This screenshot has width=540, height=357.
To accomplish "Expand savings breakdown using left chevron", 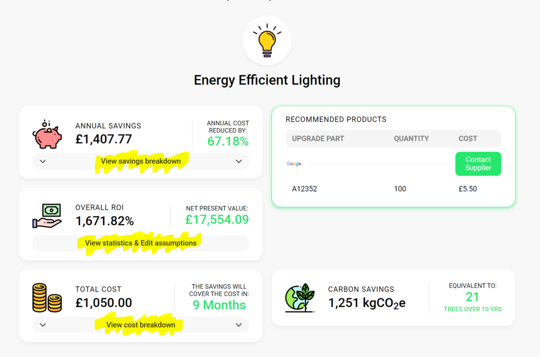I will click(43, 161).
